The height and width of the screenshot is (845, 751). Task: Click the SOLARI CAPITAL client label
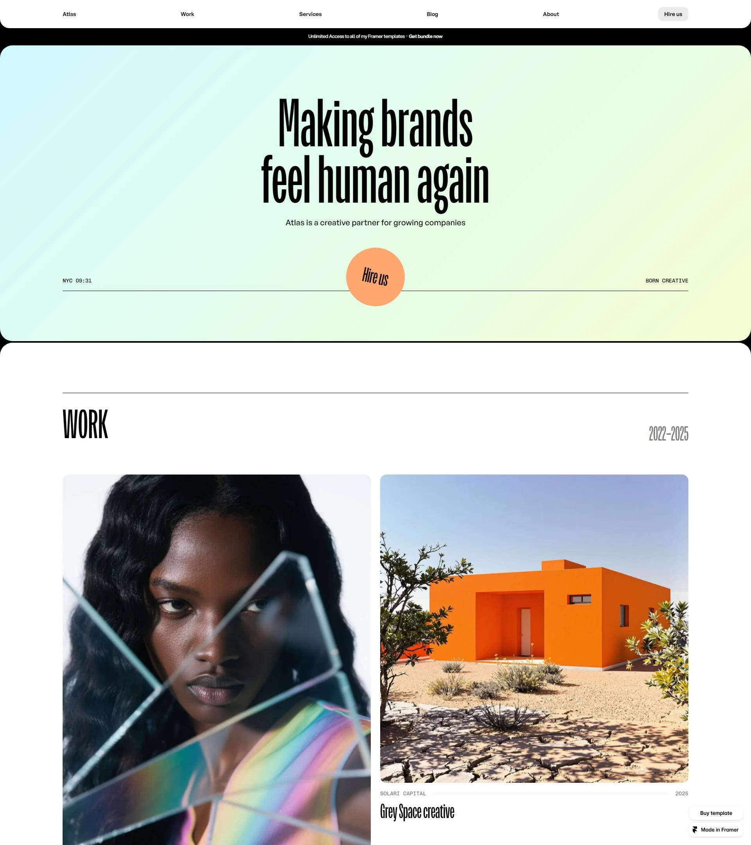click(403, 793)
